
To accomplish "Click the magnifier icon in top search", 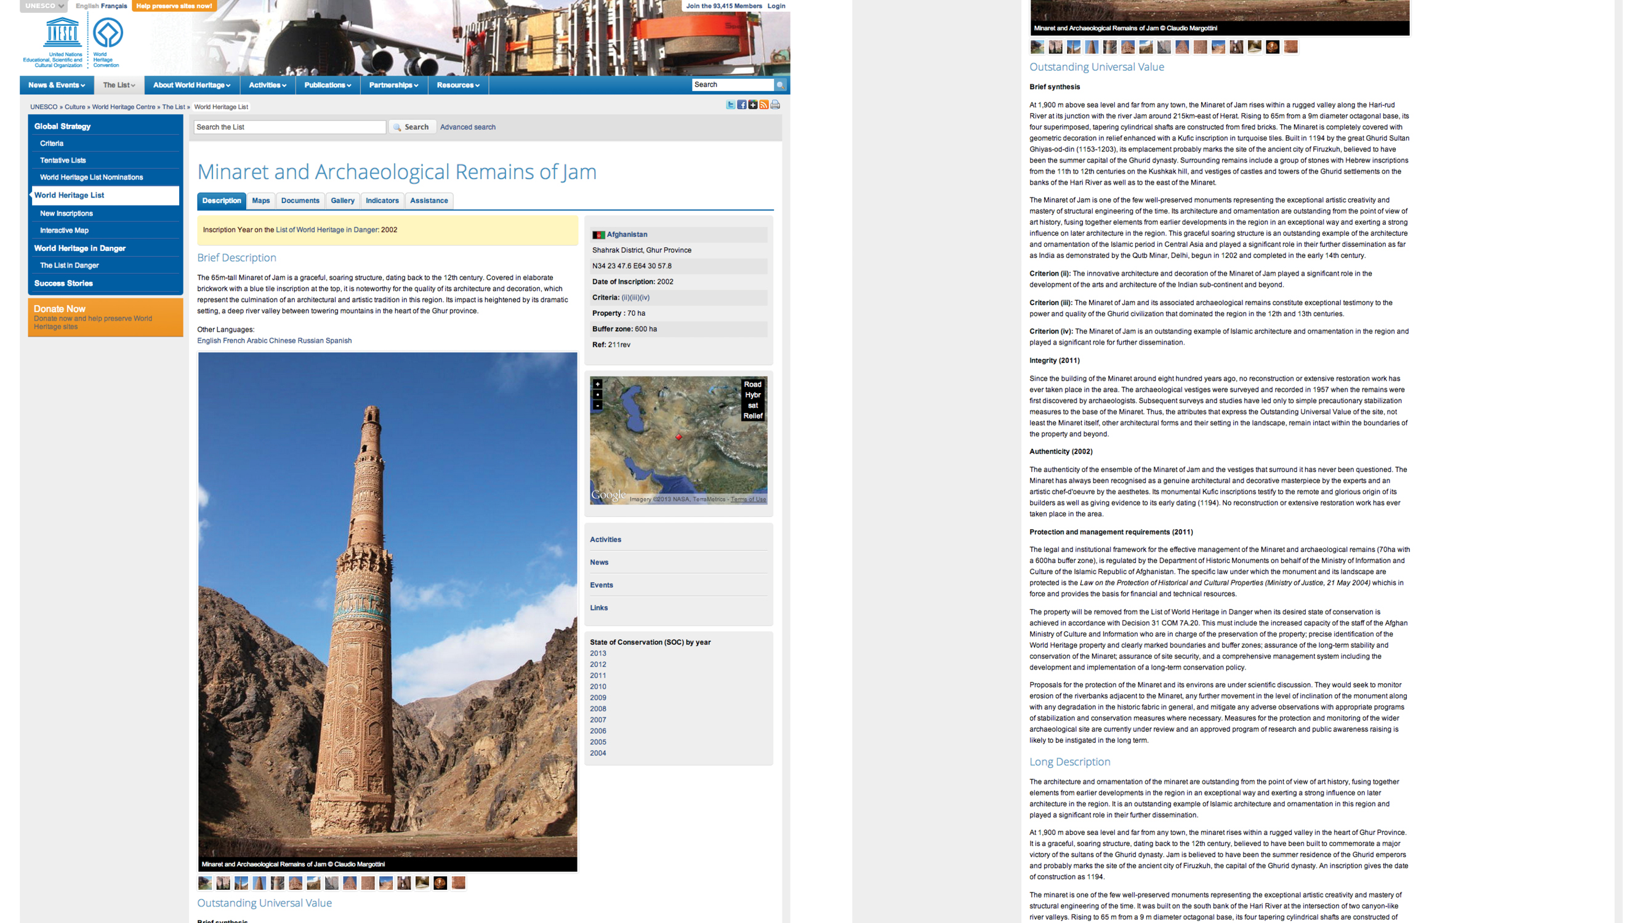I will [x=779, y=85].
